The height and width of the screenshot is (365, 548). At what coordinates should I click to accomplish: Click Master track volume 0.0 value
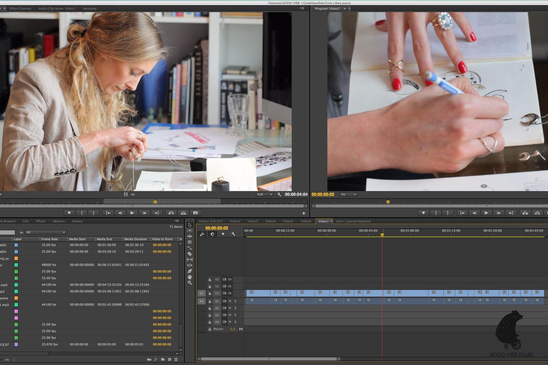coord(232,329)
